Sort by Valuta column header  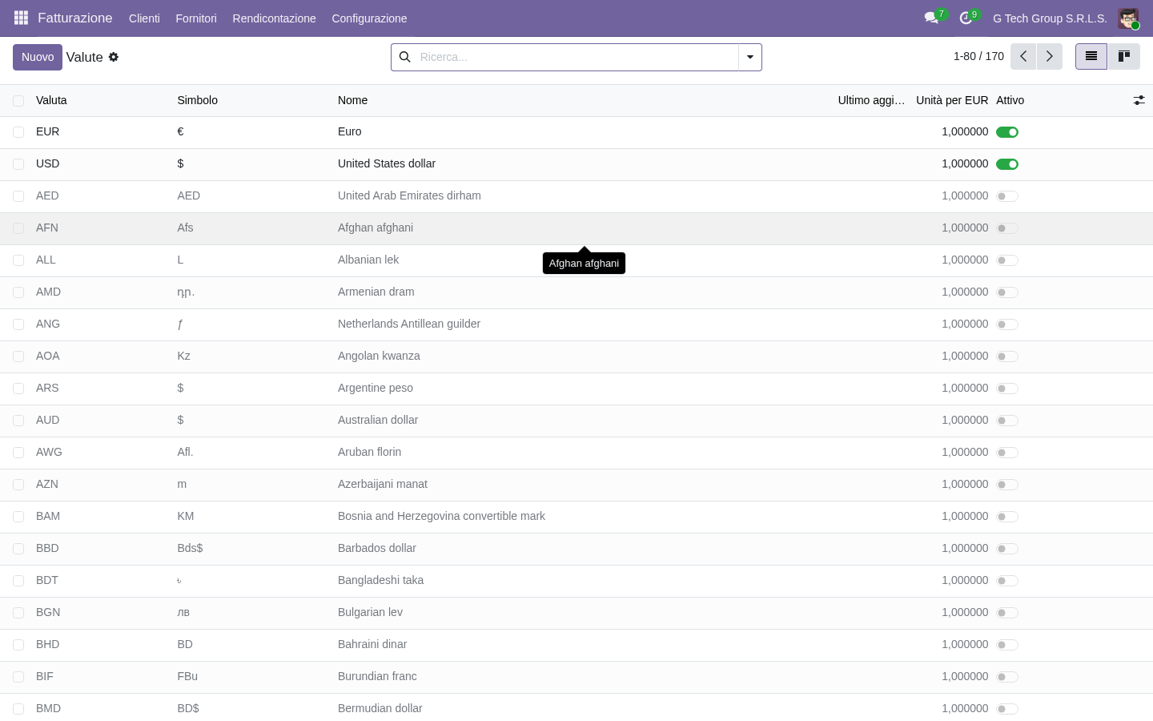51,100
